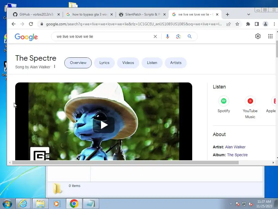Click the muted volume tray icon
Viewport: 278px width, 209px height.
(251, 204)
